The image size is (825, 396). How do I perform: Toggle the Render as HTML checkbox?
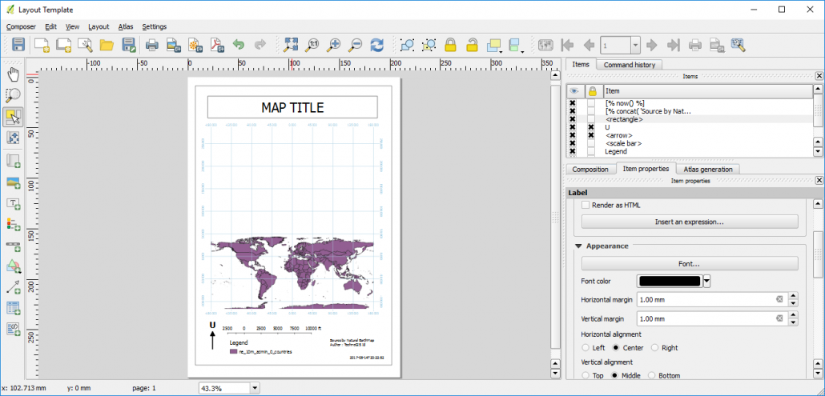[585, 206]
